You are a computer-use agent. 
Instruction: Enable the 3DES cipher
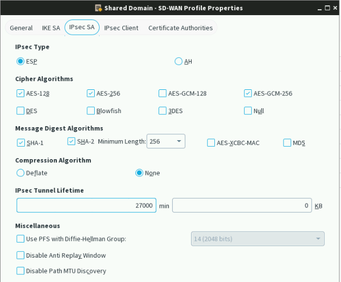pyautogui.click(x=162, y=110)
